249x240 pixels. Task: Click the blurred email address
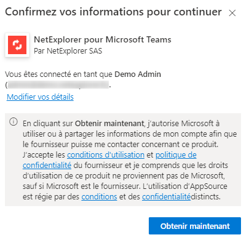[58, 85]
